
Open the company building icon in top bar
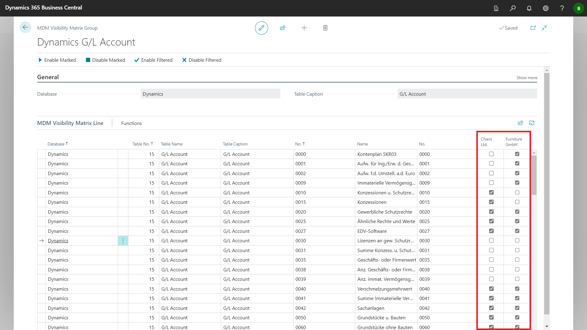(496, 8)
